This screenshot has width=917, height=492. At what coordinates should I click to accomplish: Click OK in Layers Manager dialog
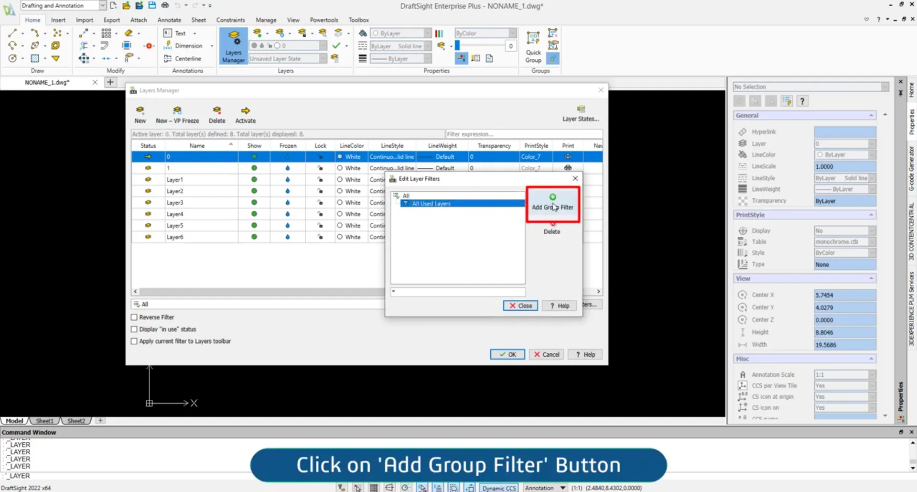coord(507,354)
